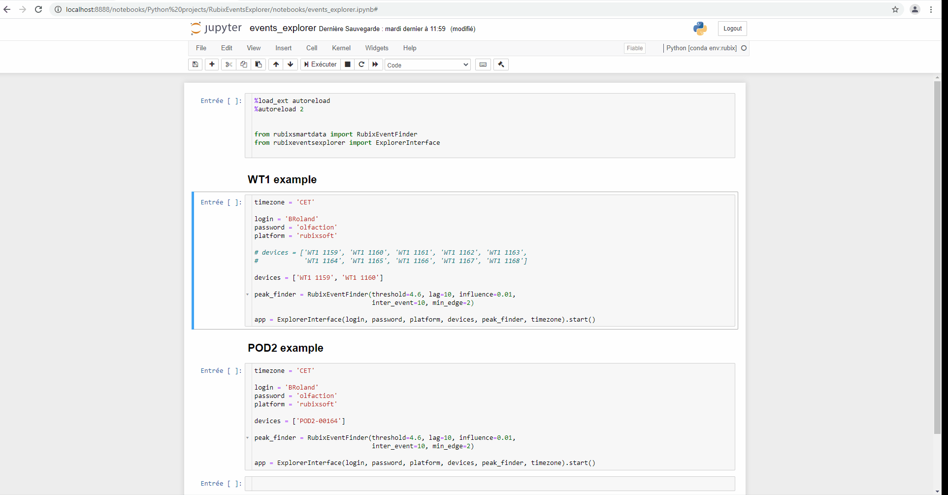This screenshot has width=948, height=495.
Task: Click the page vertical scrollbar
Action: [x=937, y=256]
